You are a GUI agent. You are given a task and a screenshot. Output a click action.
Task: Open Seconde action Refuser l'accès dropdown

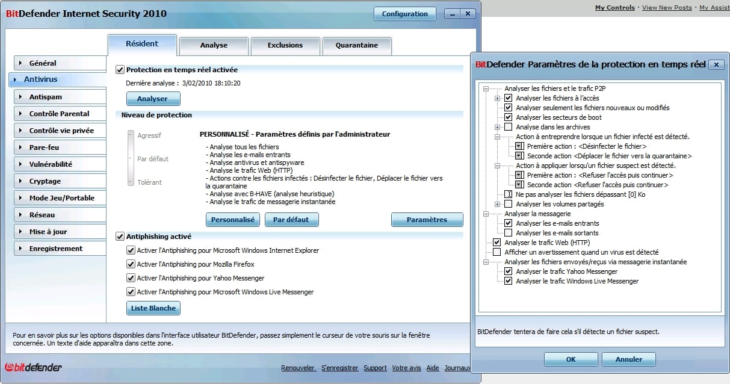coord(520,185)
